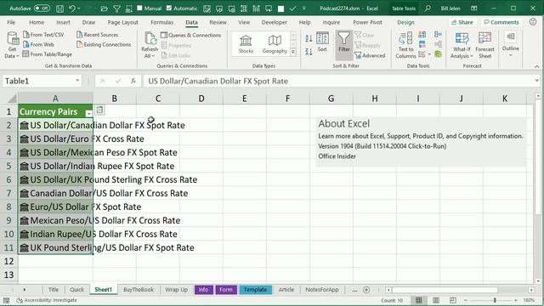Click the Share button
This screenshot has width=544, height=306.
[462, 22]
